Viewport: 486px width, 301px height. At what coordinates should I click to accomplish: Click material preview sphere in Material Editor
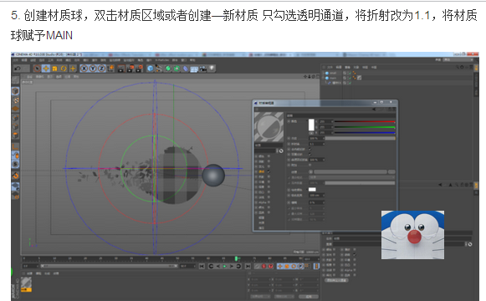269,126
